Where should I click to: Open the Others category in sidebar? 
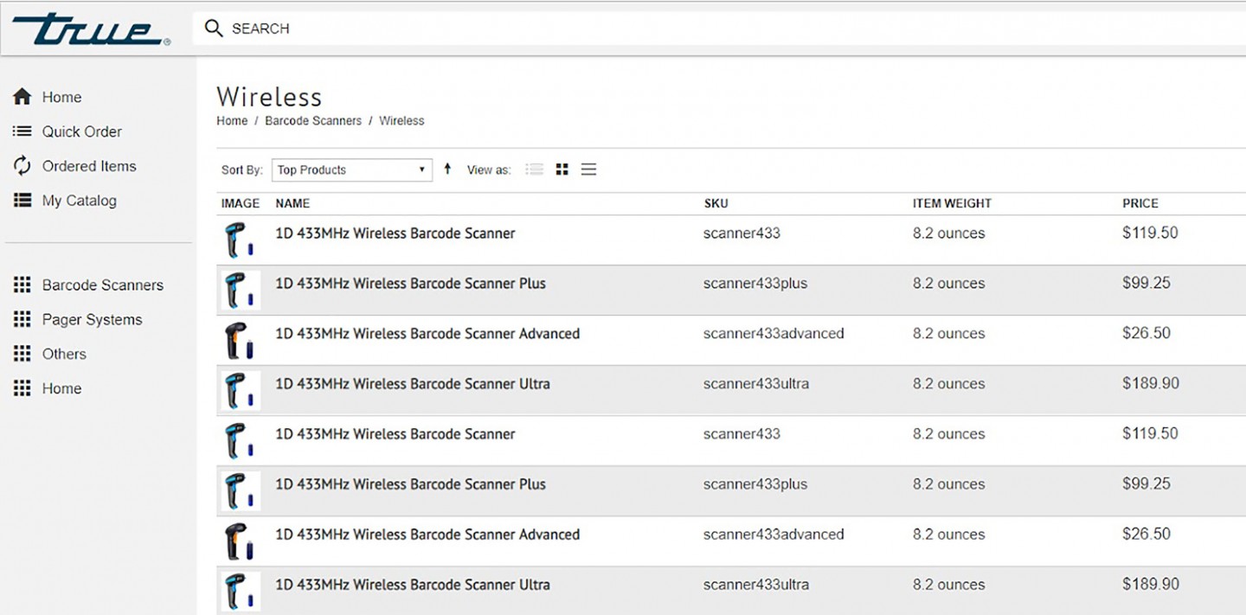pyautogui.click(x=63, y=354)
